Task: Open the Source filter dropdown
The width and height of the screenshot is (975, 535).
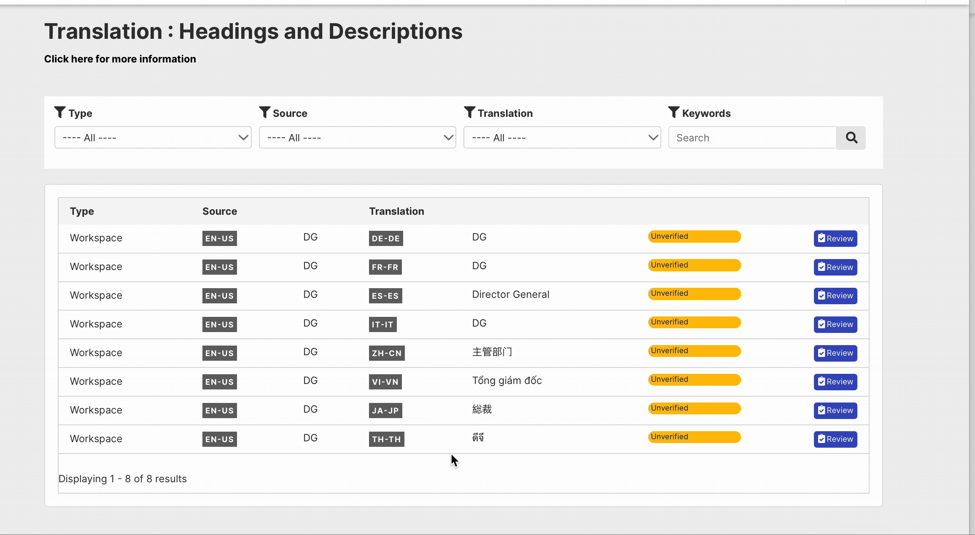Action: [358, 138]
